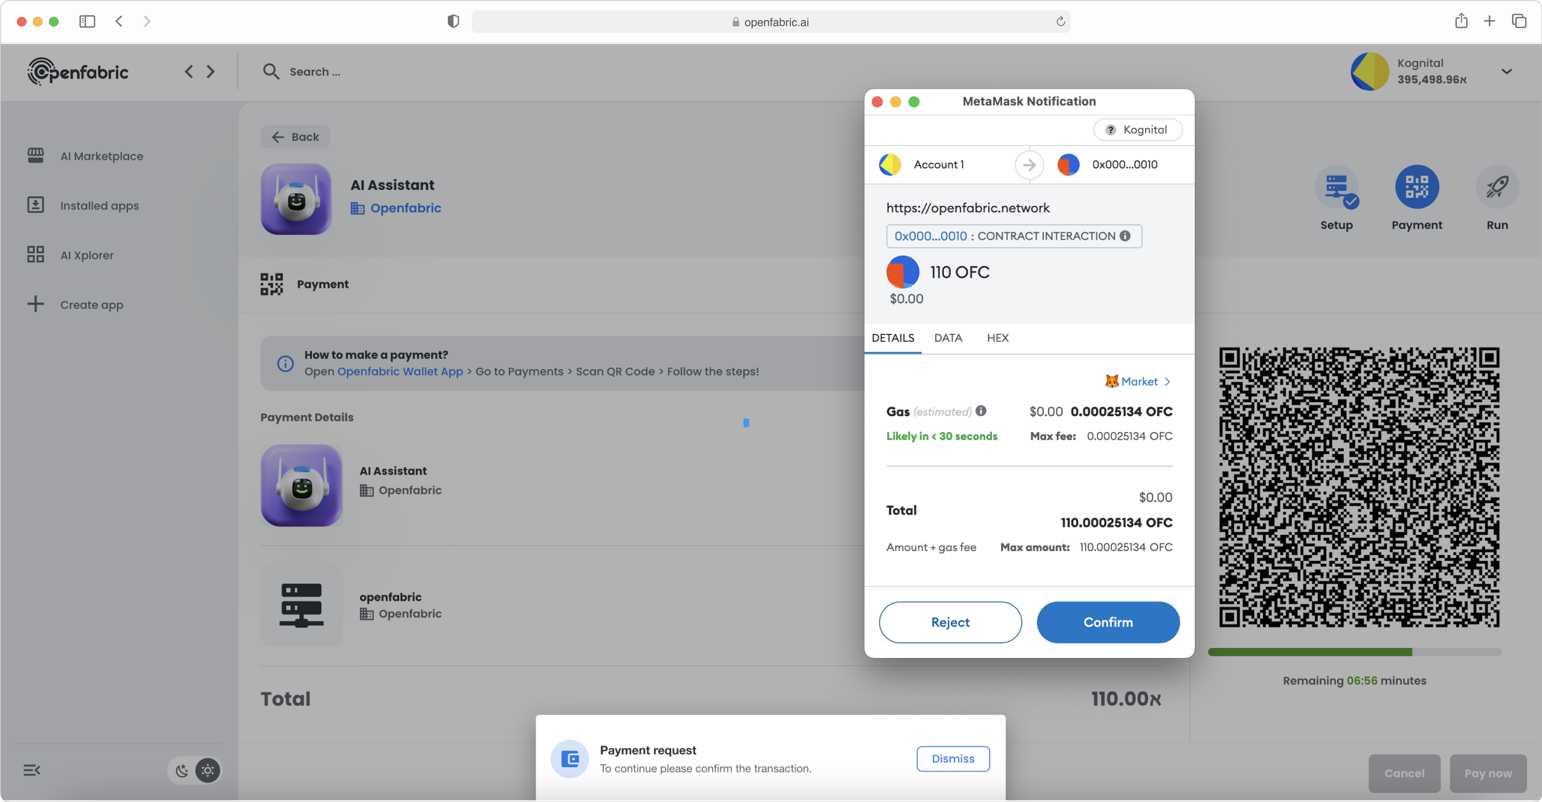Screen dimensions: 1542x802
Task: Navigate back with Openfabric left chevron
Action: coord(188,72)
